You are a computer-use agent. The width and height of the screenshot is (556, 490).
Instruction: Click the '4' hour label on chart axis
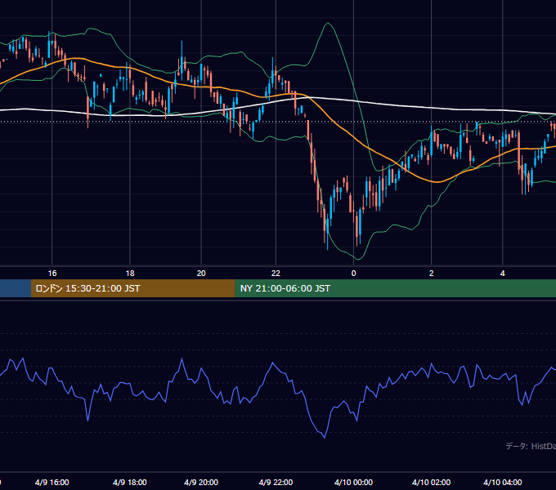tap(503, 273)
